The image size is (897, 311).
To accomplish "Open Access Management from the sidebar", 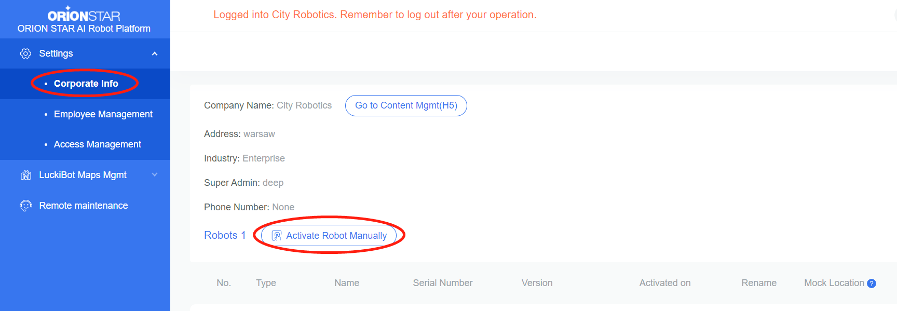I will click(97, 144).
